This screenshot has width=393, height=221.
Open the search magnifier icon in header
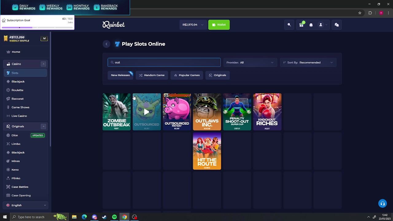pyautogui.click(x=289, y=25)
